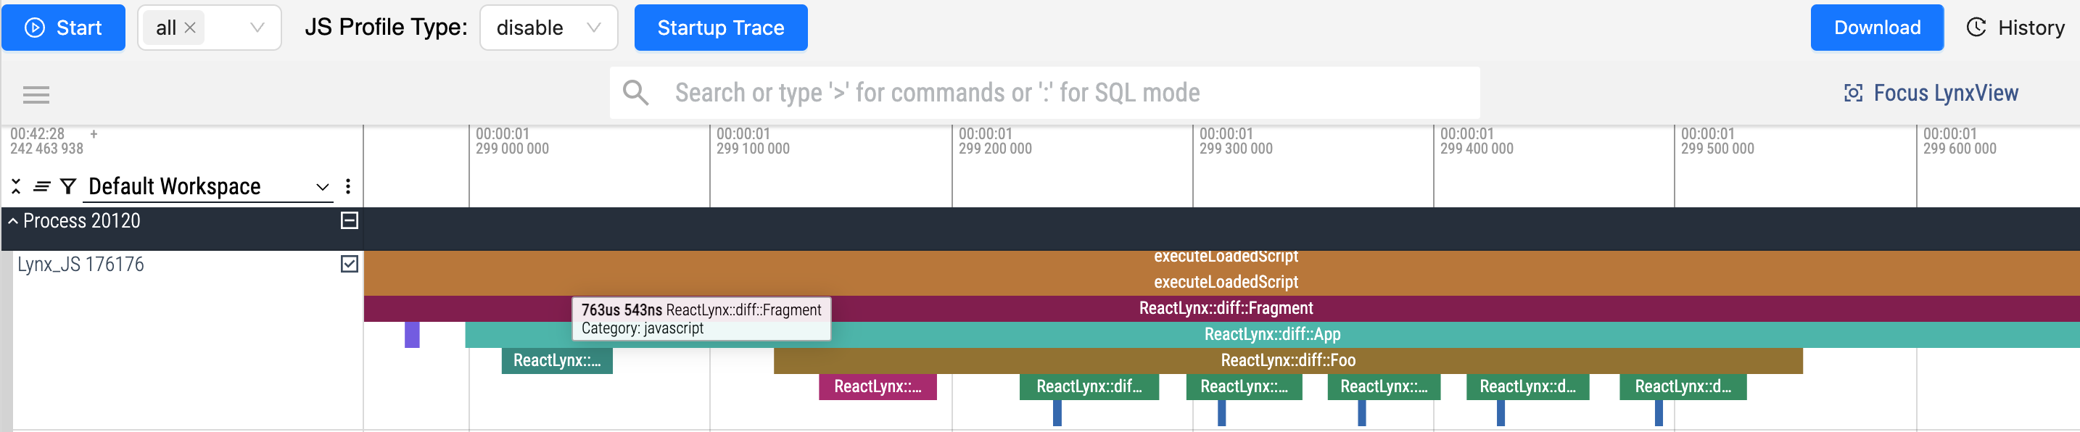Viewport: 2080px width, 432px height.
Task: Click Focus LynxView
Action: [x=1931, y=93]
